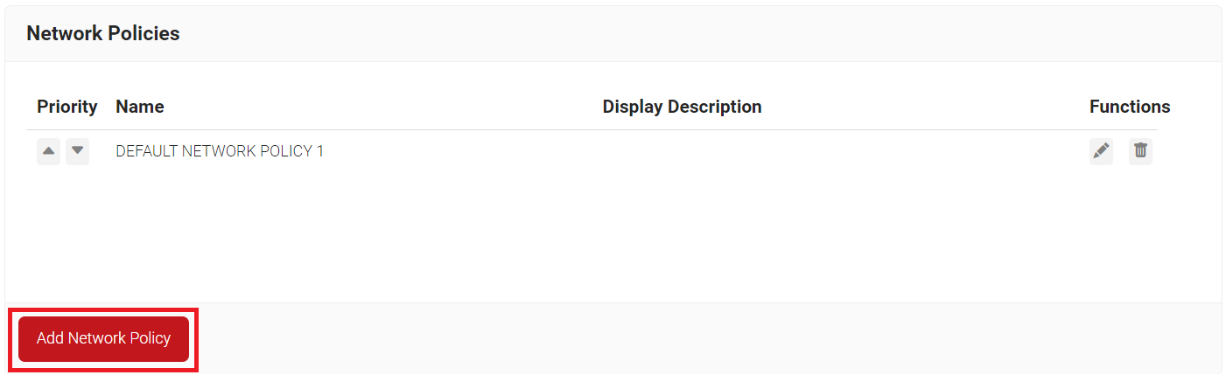The width and height of the screenshot is (1226, 375).
Task: Click the Priority column header
Action: [x=67, y=107]
